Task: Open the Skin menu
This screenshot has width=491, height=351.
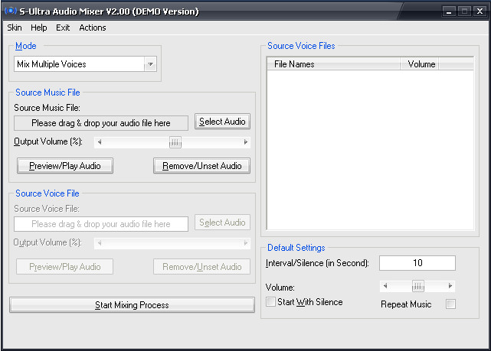Action: click(15, 28)
